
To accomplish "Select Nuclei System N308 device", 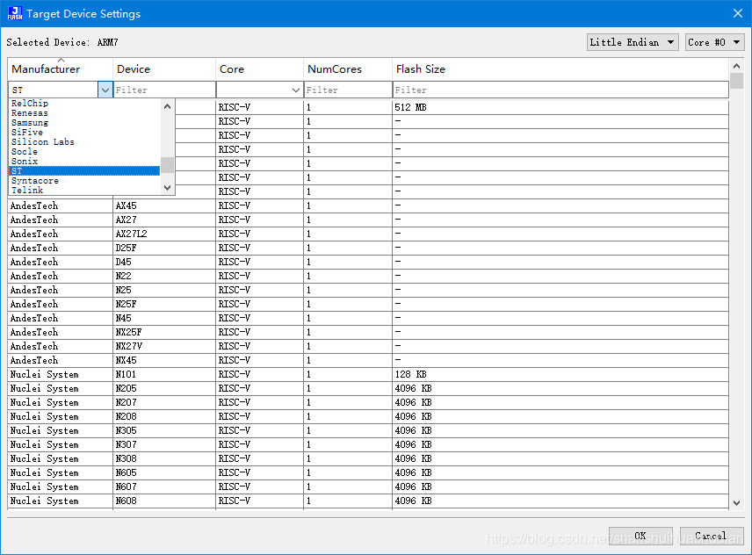I will point(368,458).
